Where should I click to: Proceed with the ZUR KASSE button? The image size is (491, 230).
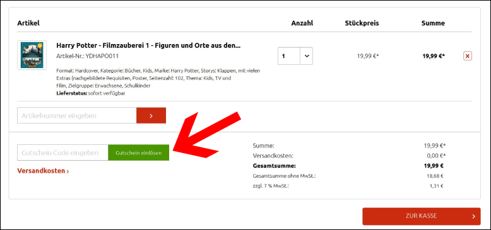pos(422,216)
